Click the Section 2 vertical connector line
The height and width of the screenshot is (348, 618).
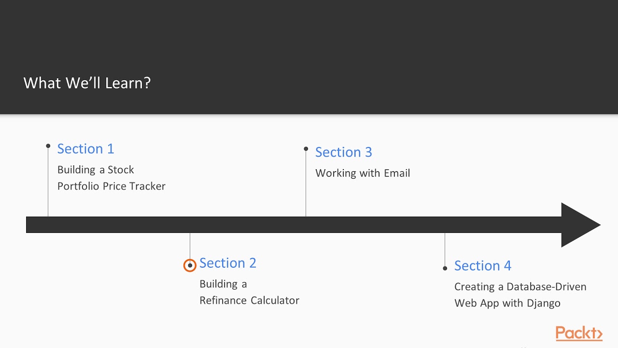tap(190, 246)
